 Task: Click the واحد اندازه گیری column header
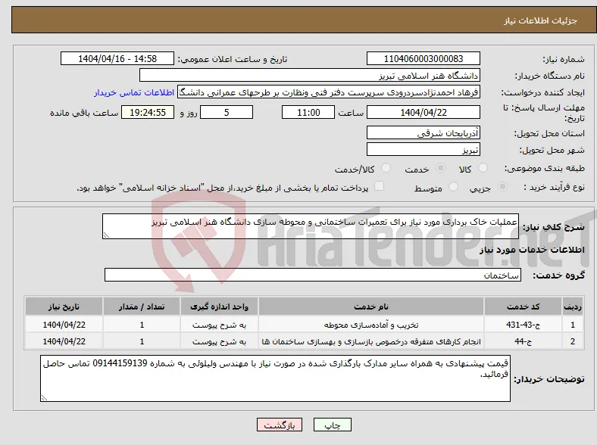tap(219, 307)
